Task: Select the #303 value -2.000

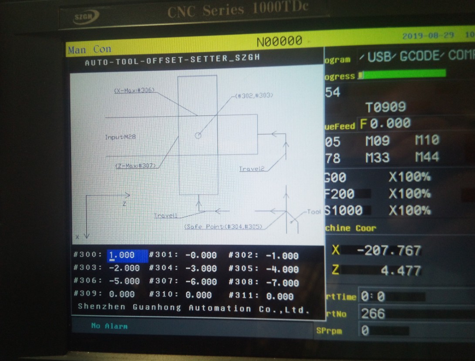Action: [124, 268]
